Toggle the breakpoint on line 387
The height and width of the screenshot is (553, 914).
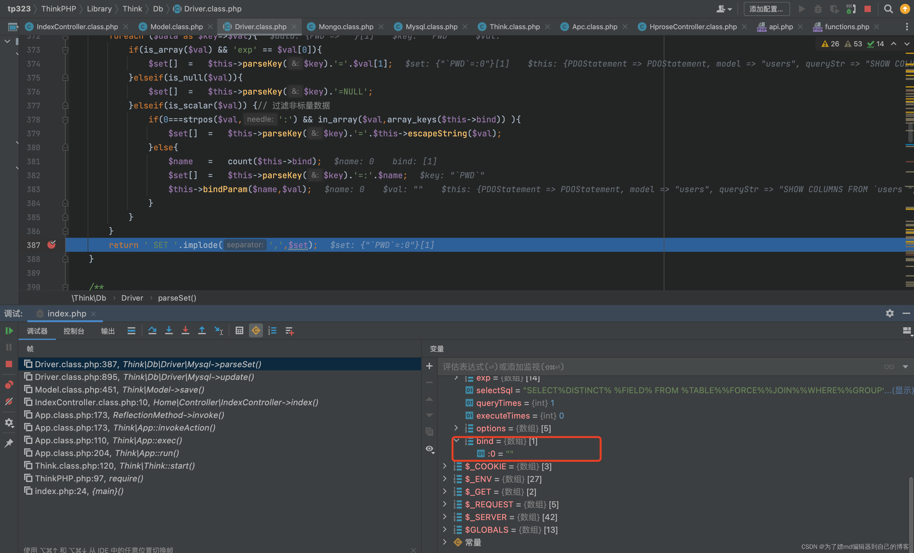51,245
